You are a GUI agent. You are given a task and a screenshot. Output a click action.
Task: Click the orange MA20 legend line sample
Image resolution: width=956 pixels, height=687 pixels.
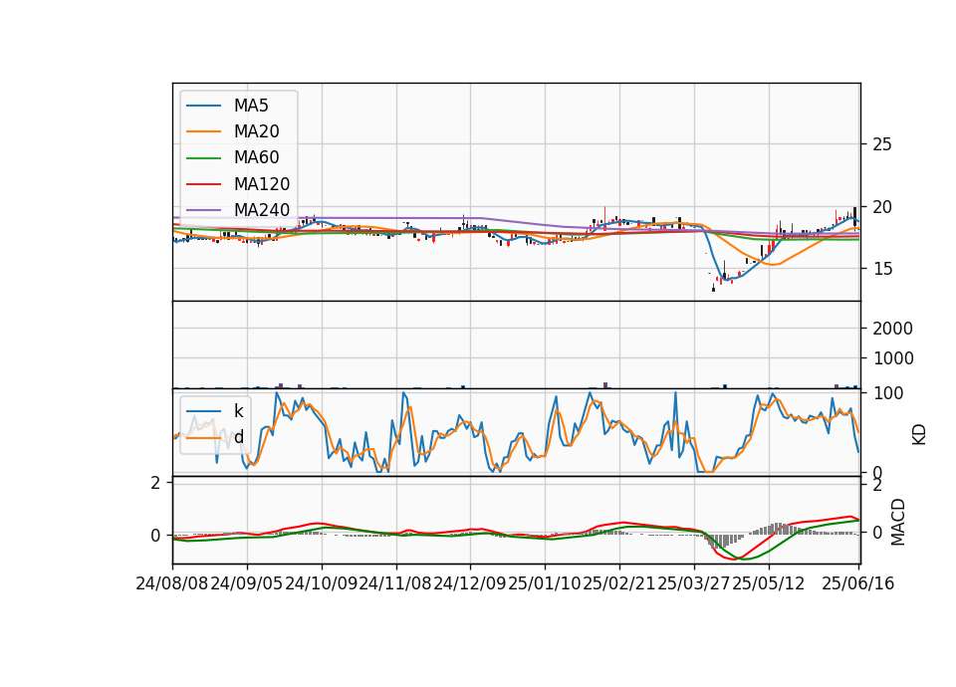(203, 131)
